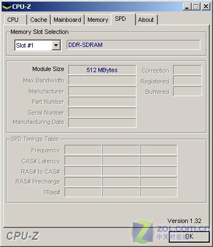Click the Buffered field box

click(187, 91)
